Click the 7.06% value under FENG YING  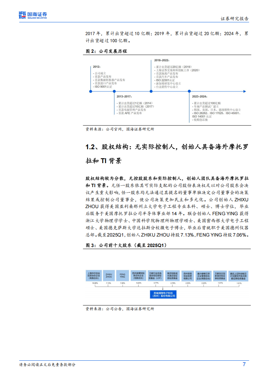(x=123, y=283)
